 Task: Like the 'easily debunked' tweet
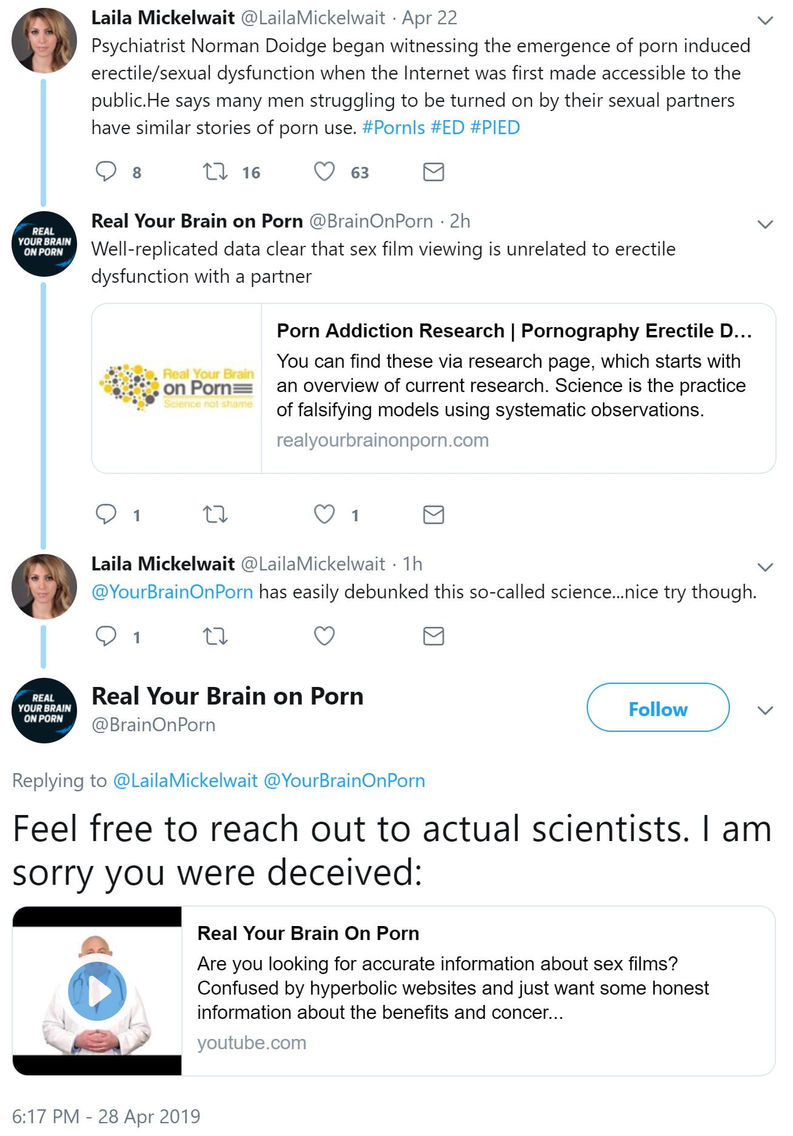(325, 637)
